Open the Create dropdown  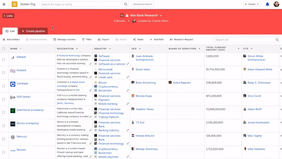[x=252, y=4]
